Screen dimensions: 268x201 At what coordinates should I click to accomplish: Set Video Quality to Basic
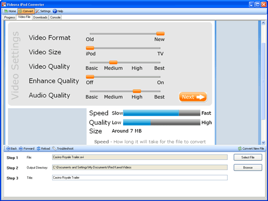[x=92, y=68]
